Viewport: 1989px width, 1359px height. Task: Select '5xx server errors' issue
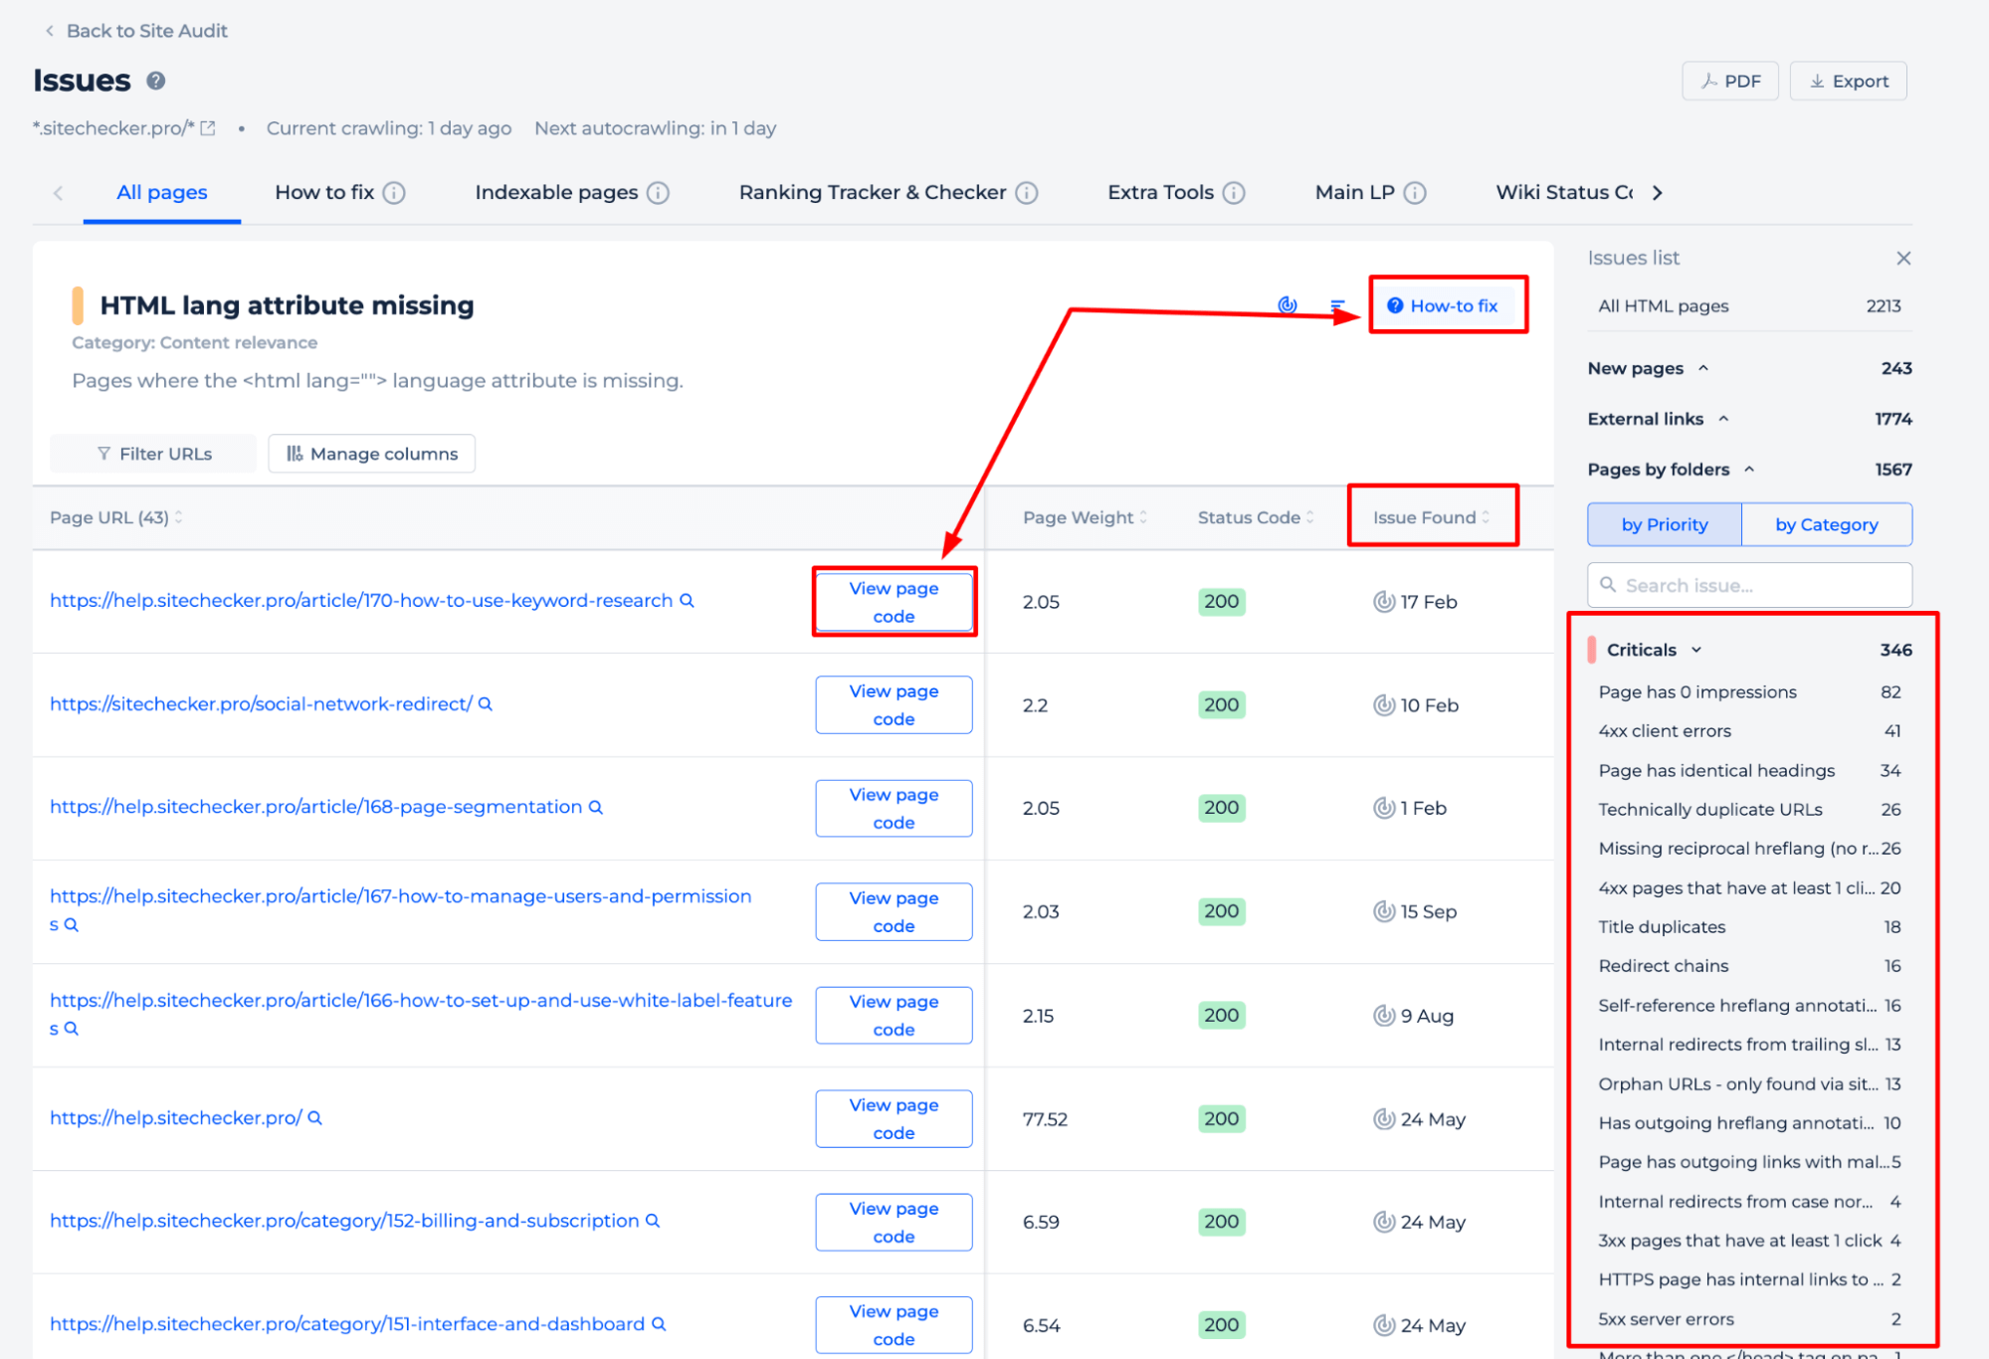tap(1749, 1319)
